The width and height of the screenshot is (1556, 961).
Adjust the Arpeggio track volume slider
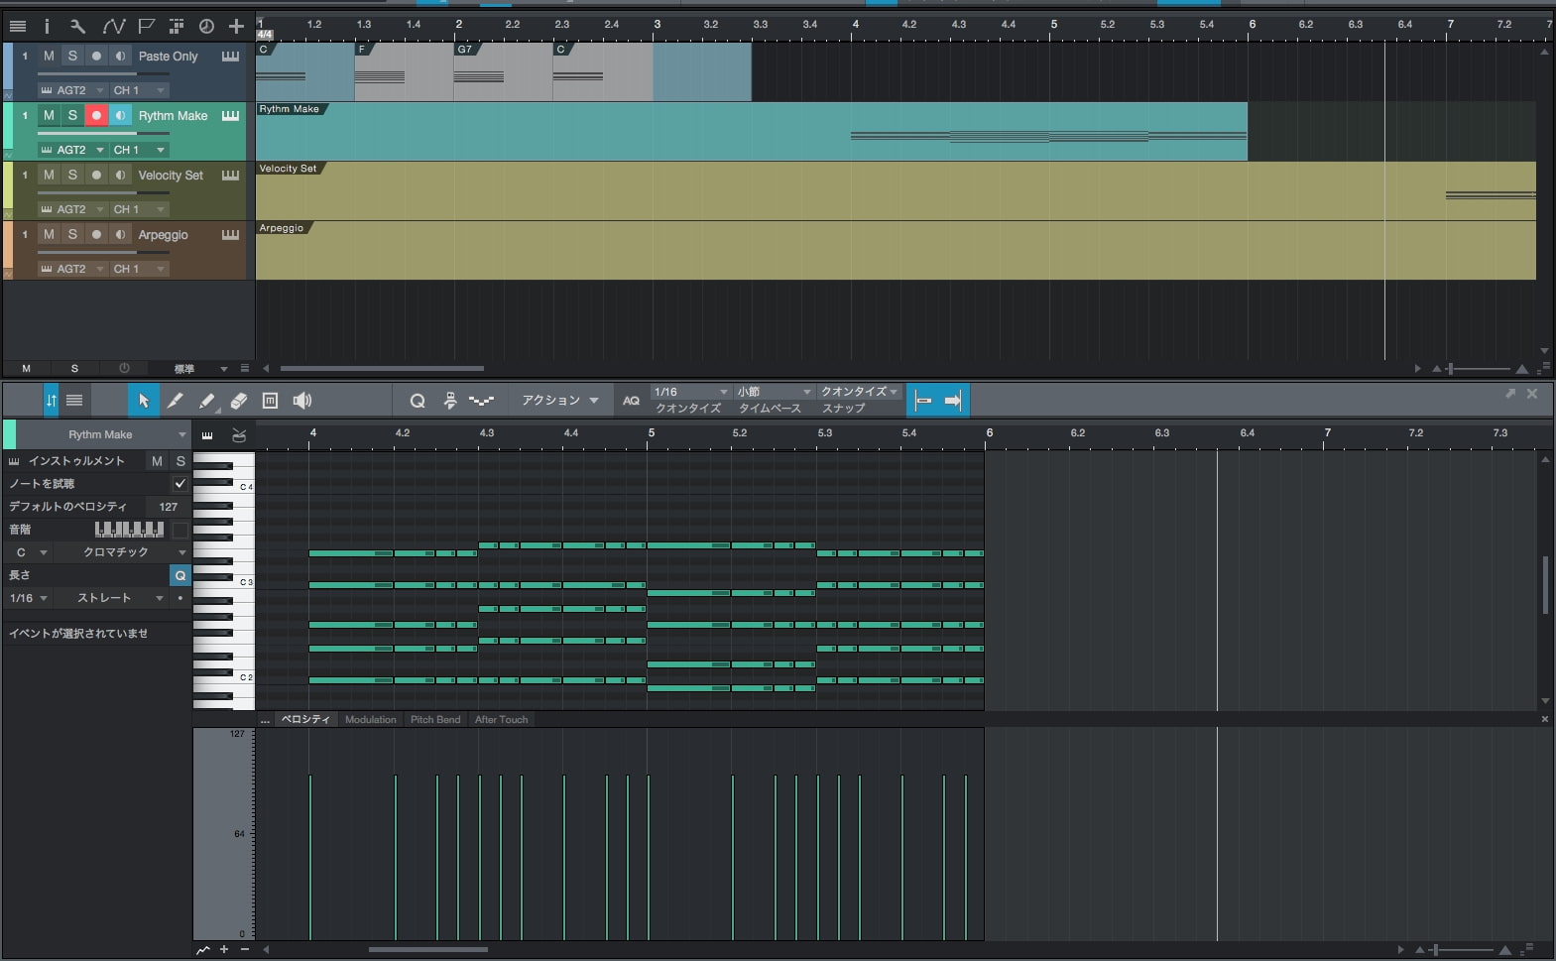click(103, 253)
